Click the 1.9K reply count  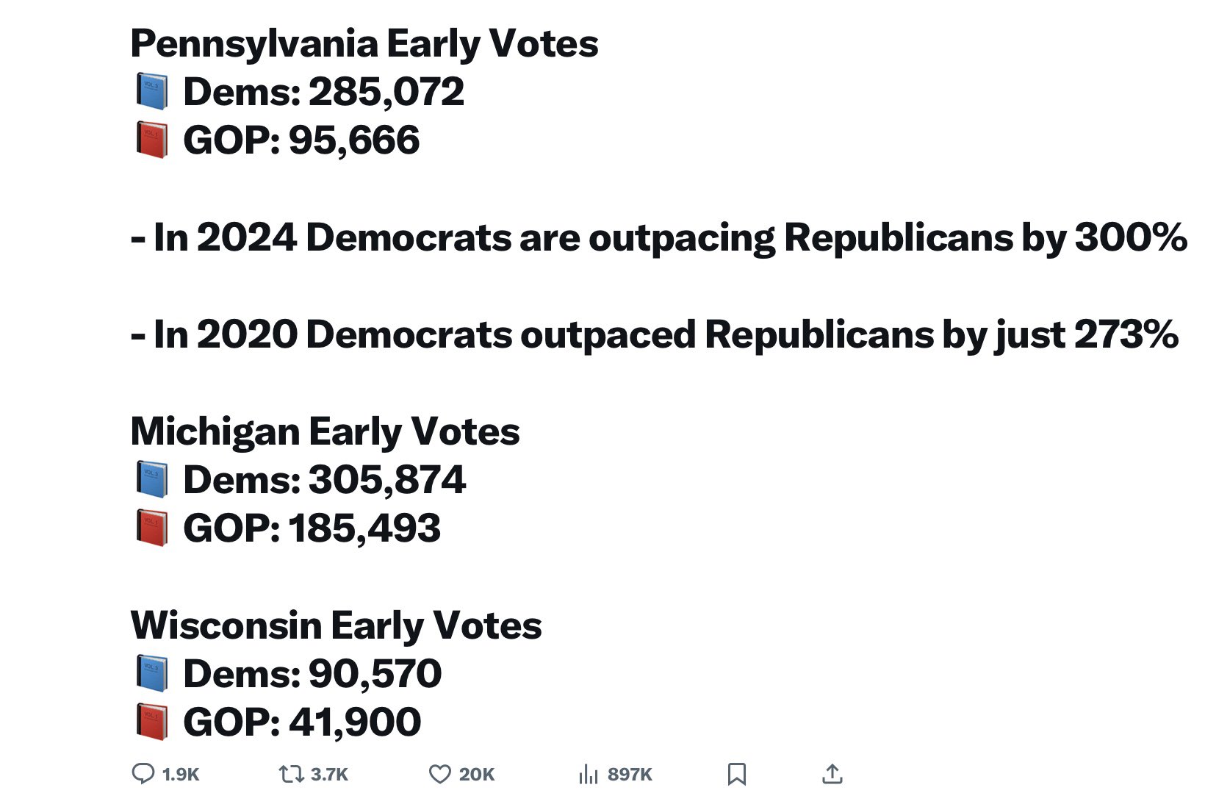181,774
